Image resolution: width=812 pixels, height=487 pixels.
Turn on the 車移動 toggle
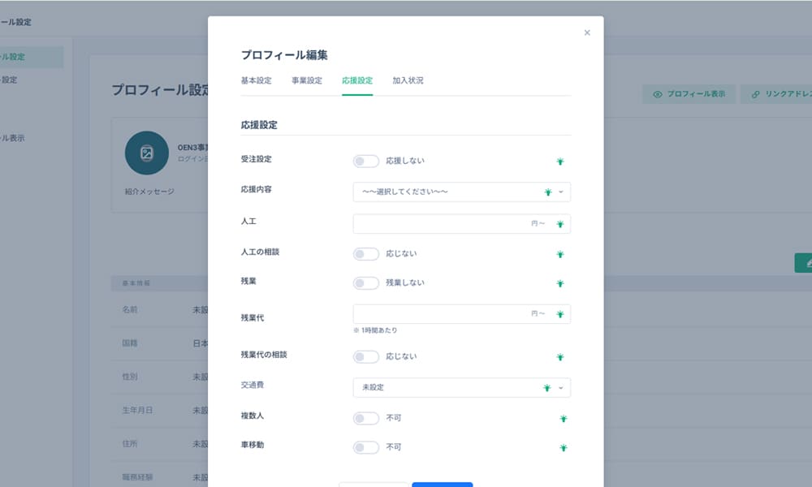tap(366, 447)
